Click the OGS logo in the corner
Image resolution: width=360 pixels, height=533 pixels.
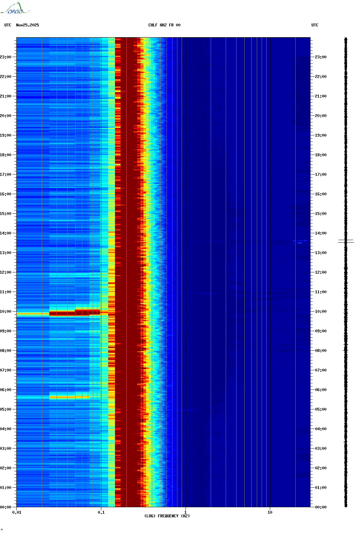(15, 8)
